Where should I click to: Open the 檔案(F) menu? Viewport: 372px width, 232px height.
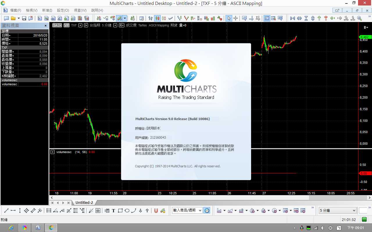click(16, 10)
